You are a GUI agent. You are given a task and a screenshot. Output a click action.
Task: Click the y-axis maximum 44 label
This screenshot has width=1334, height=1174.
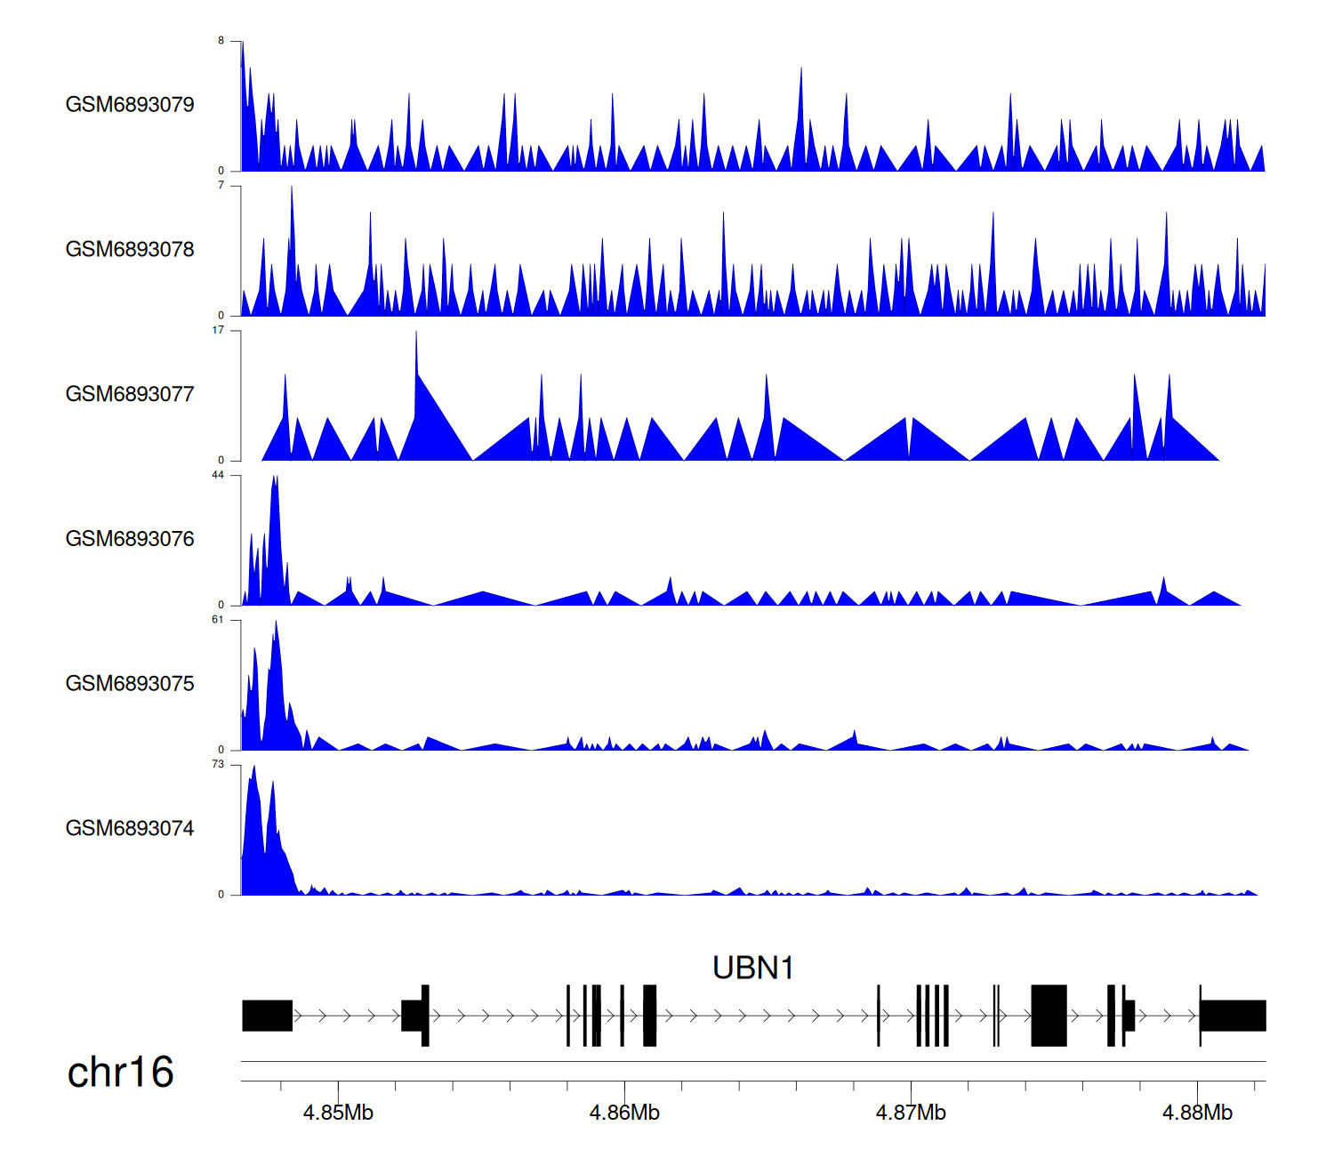click(x=218, y=476)
